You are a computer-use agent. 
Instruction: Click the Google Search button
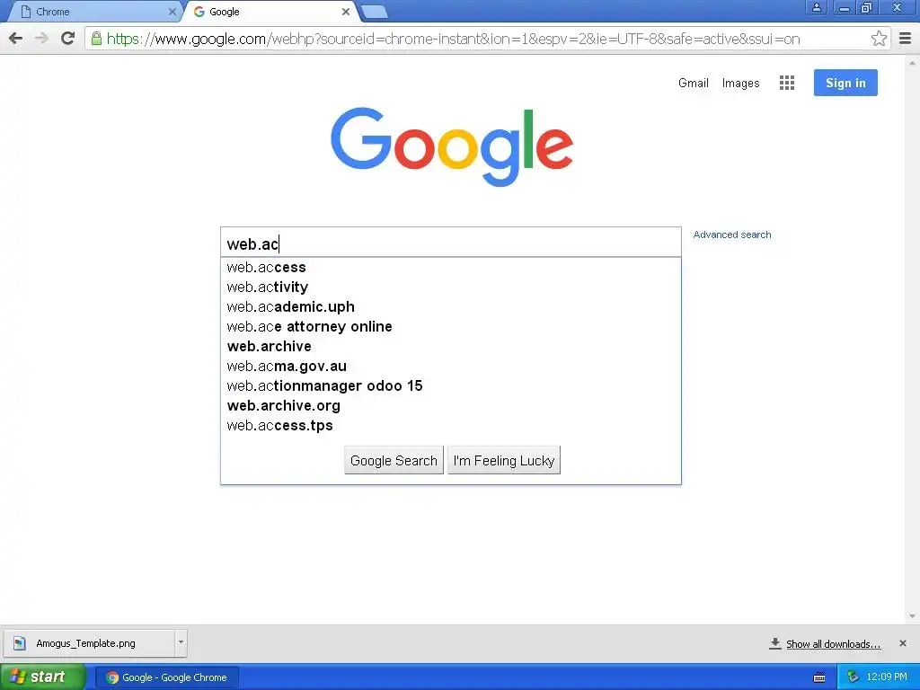click(394, 460)
